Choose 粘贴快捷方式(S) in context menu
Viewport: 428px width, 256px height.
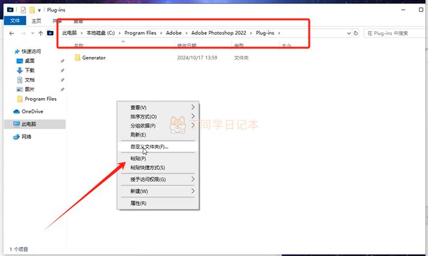click(x=158, y=168)
